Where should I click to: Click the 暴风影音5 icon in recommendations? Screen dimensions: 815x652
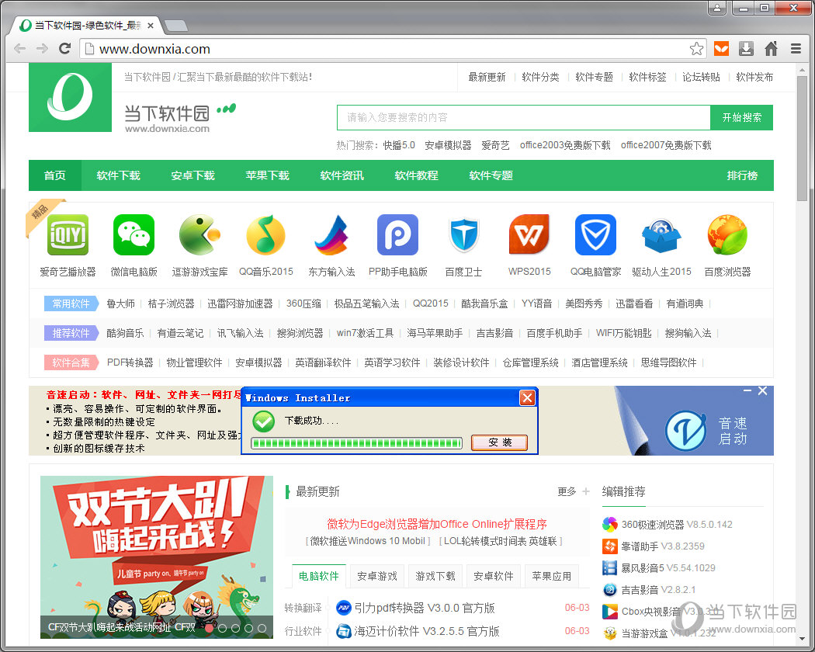(609, 567)
